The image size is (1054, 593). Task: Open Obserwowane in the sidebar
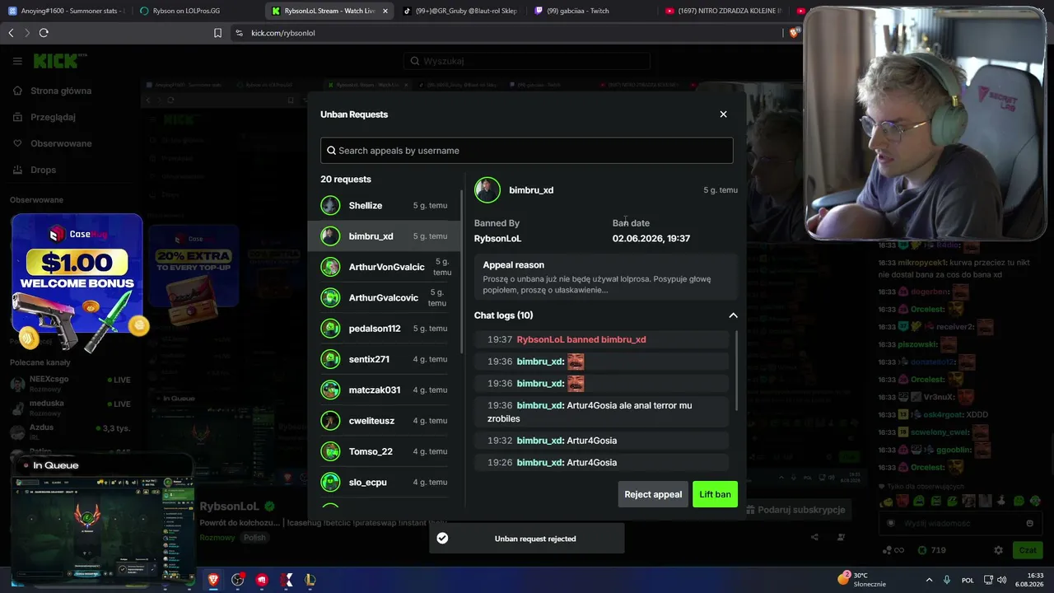tap(61, 143)
